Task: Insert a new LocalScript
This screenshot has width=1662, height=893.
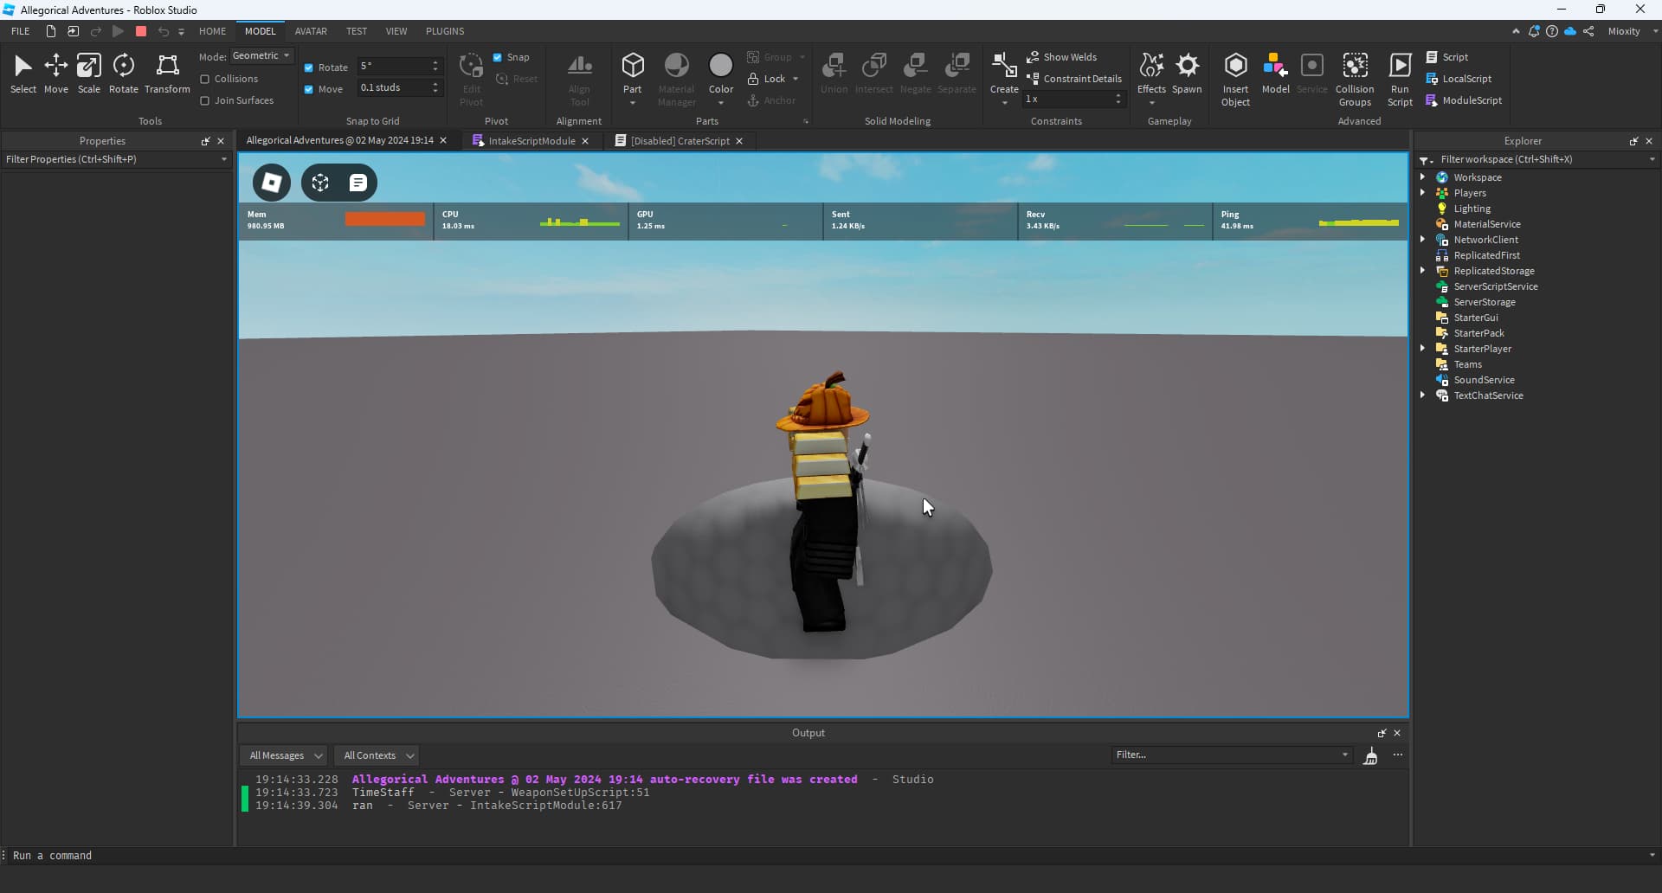Action: [x=1461, y=78]
